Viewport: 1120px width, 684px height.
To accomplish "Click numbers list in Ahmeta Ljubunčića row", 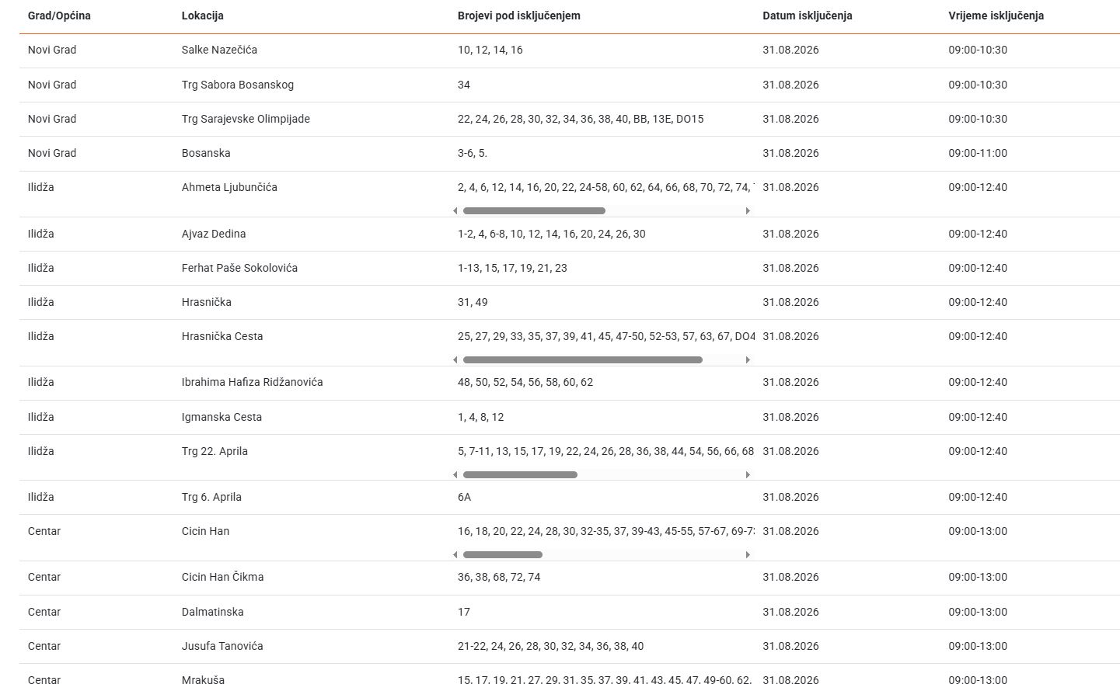I will pyautogui.click(x=606, y=187).
